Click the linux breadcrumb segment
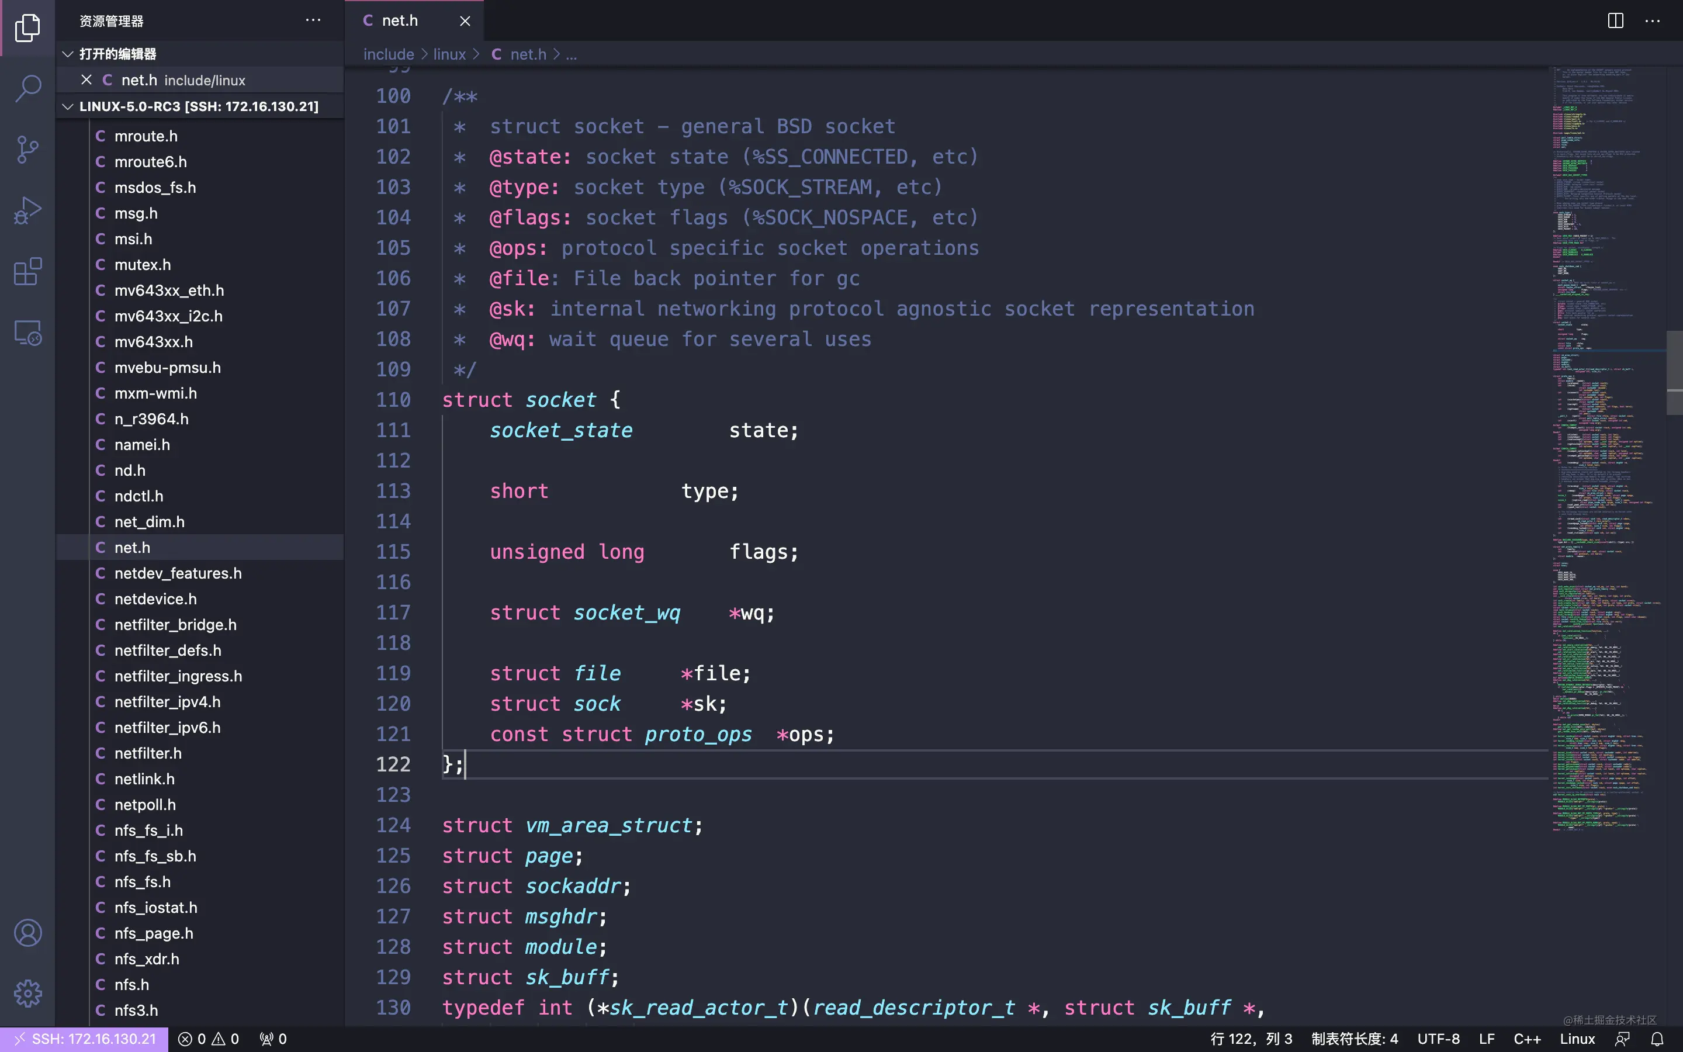Screen dimensions: 1683x1052 pos(449,54)
